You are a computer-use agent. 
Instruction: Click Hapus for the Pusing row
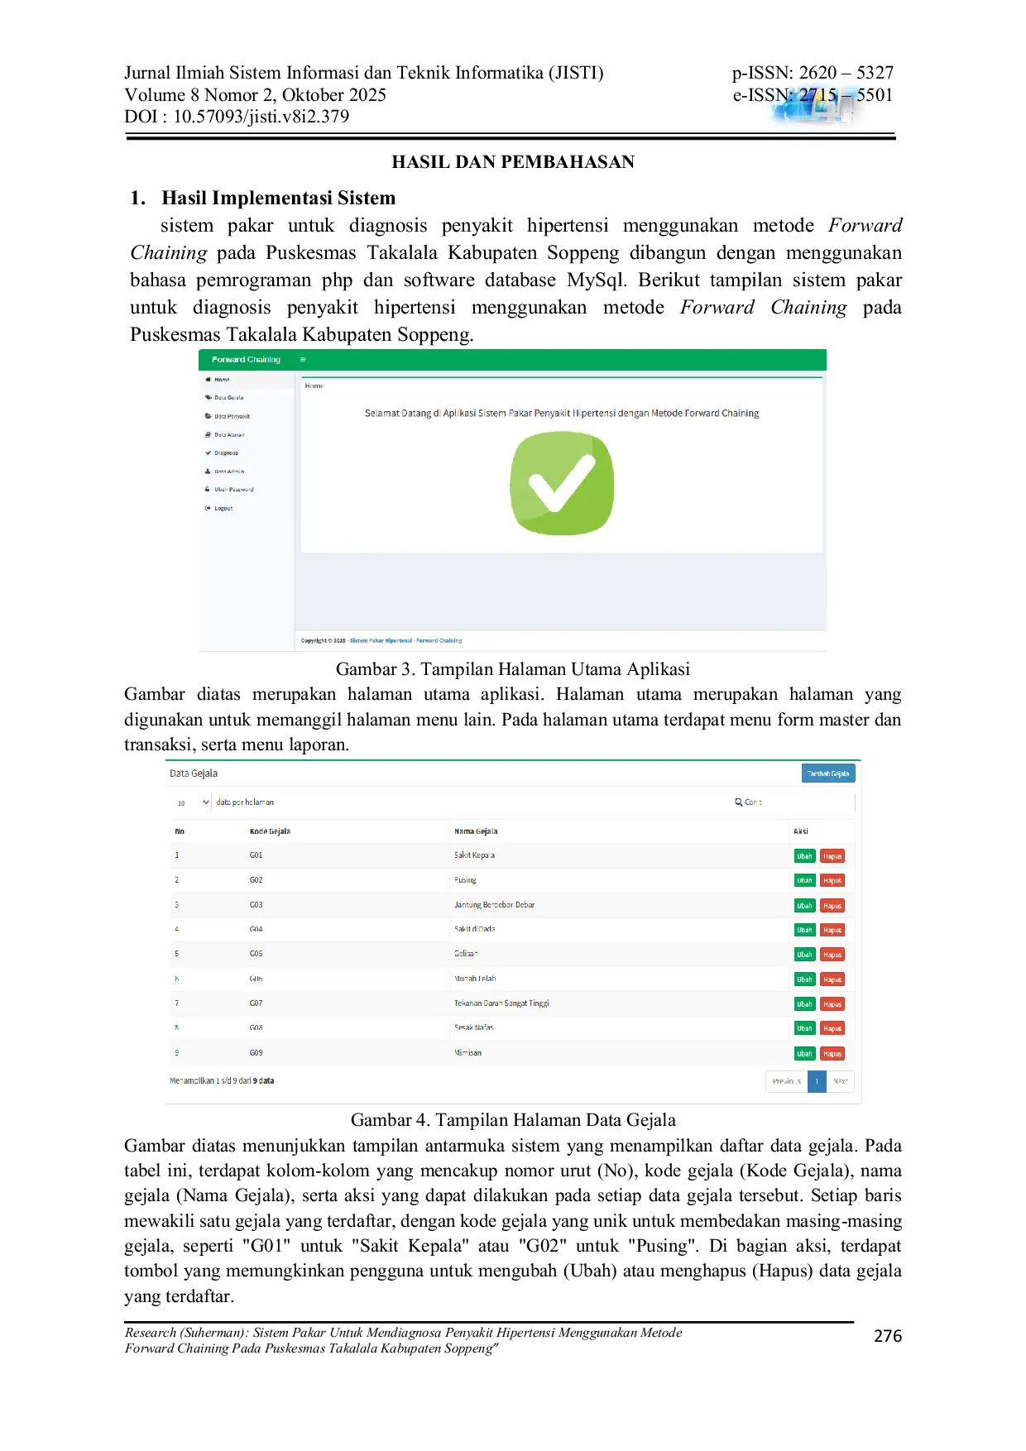pyautogui.click(x=832, y=881)
